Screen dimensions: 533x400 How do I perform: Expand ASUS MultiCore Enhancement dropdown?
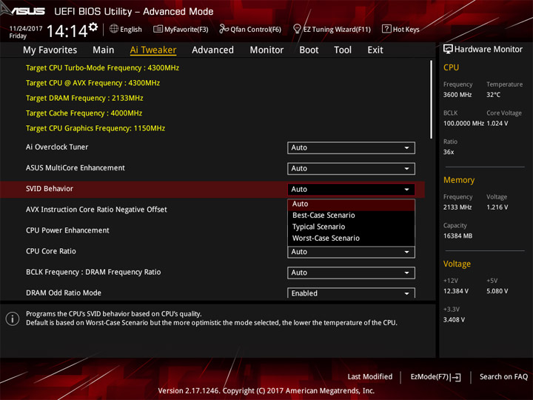coord(351,168)
